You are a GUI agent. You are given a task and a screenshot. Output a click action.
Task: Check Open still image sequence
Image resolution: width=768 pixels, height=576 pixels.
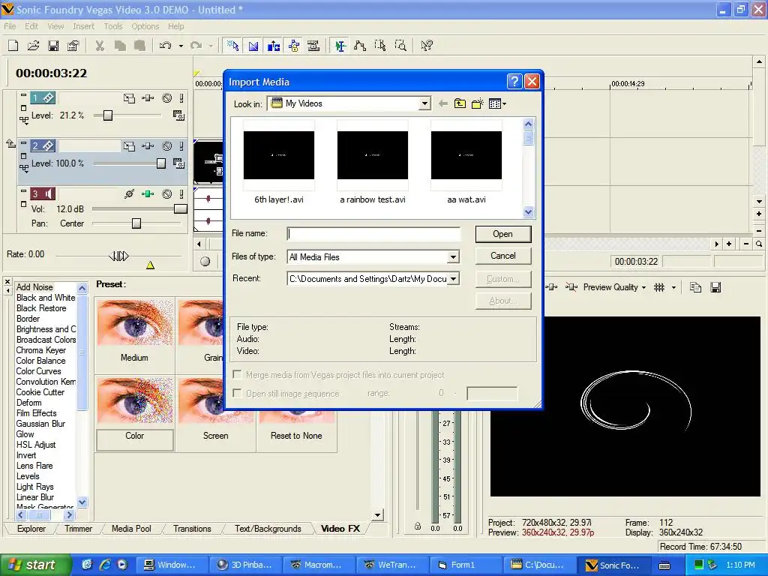pos(237,393)
